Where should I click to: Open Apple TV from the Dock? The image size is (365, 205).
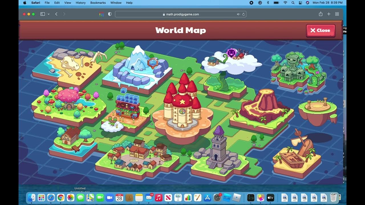(270, 198)
